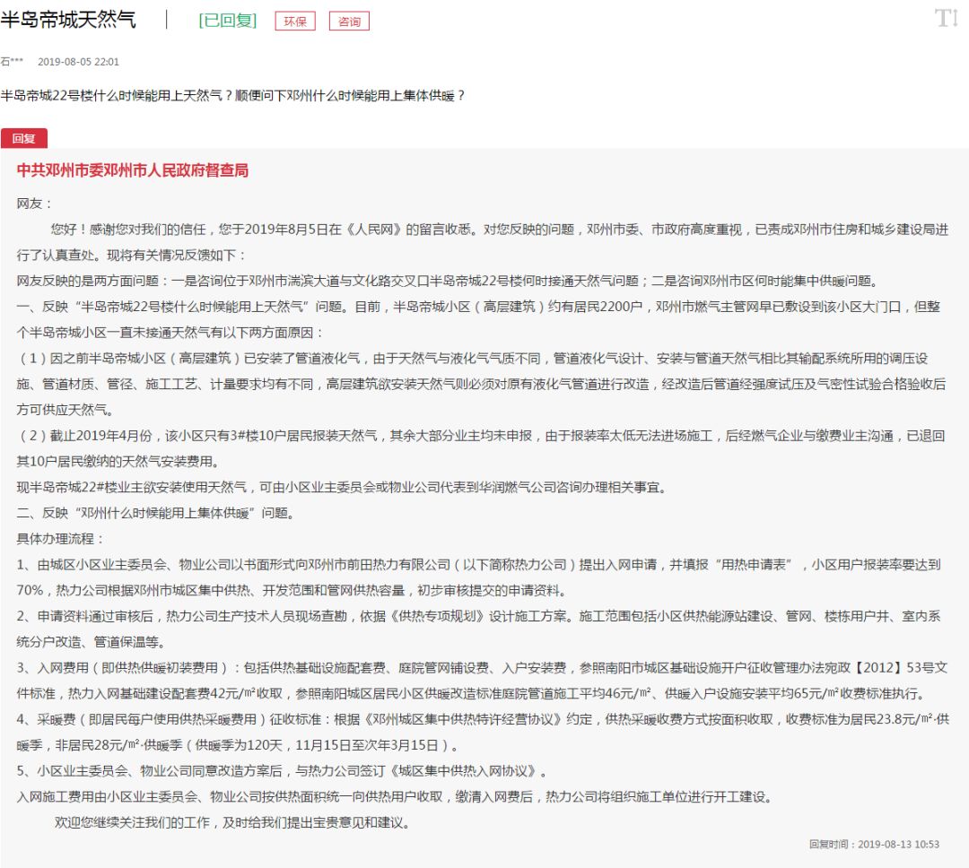
Task: Click the line starting （1）因之前半岛帝城小区
Action: tap(472, 359)
